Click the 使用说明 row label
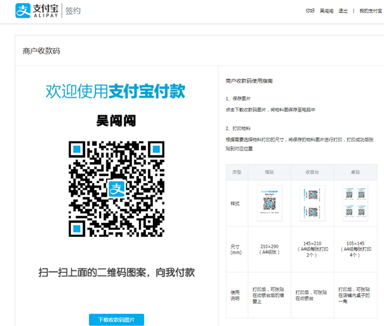This screenshot has height=326, width=384. (235, 295)
